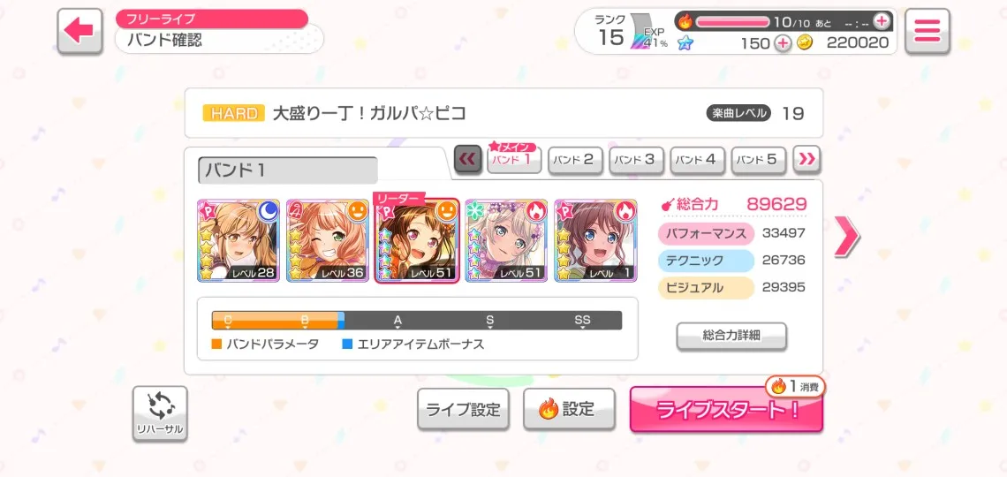The height and width of the screenshot is (477, 1007).
Task: Open the hamburger menu icon
Action: tap(927, 31)
